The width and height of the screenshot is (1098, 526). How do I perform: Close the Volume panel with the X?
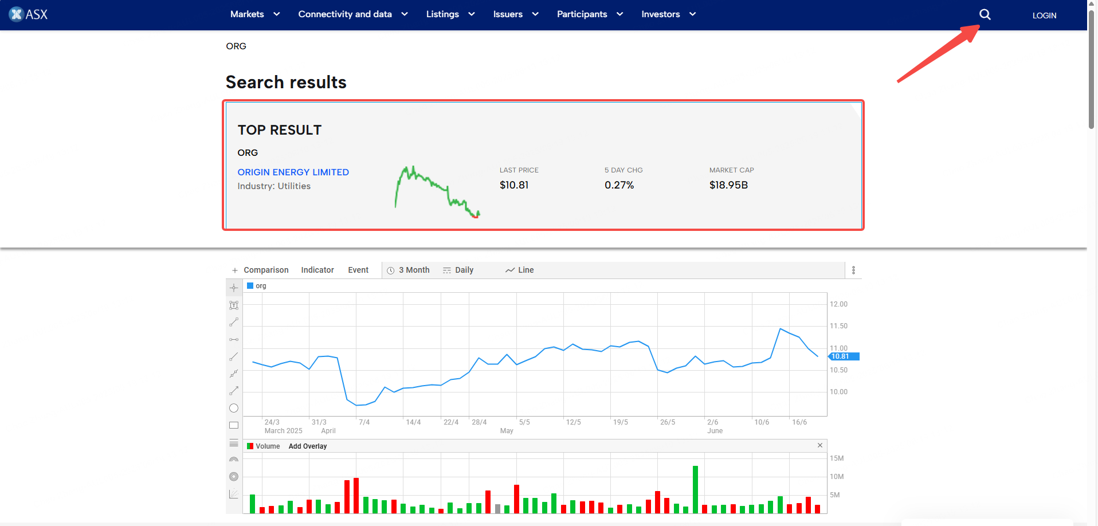point(820,445)
